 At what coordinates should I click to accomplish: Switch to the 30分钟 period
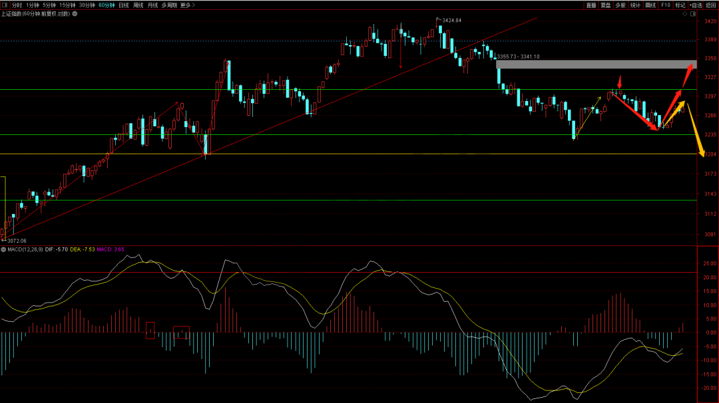[87, 5]
